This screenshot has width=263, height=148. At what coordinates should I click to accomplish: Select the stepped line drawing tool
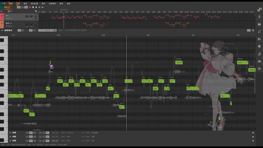(31, 30)
